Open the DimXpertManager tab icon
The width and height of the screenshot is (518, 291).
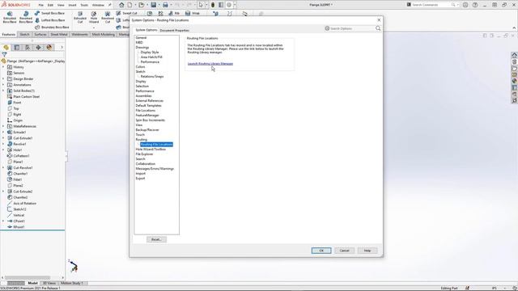[38, 48]
